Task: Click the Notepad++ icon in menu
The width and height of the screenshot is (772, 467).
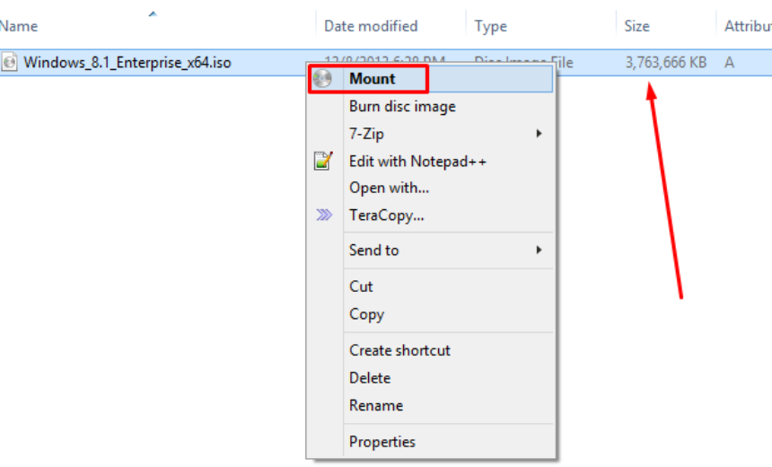Action: click(x=323, y=161)
